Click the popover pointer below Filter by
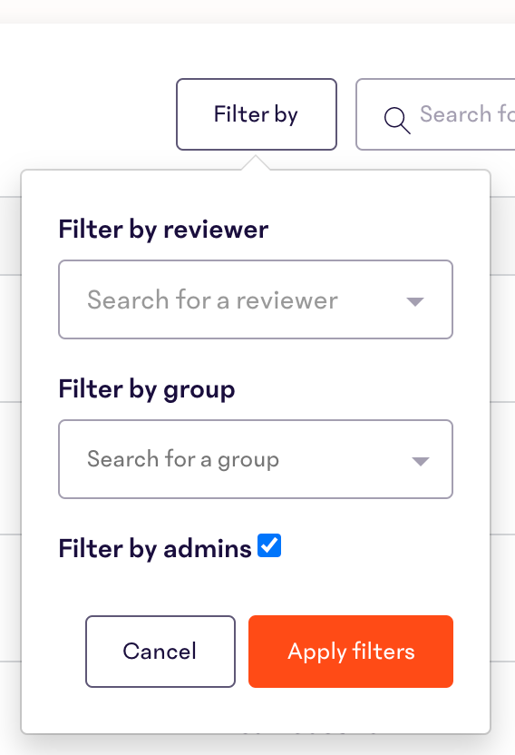Screen dimensions: 515x755 click(256, 162)
